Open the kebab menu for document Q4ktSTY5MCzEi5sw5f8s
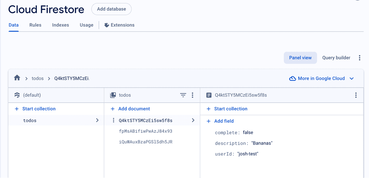 356,95
